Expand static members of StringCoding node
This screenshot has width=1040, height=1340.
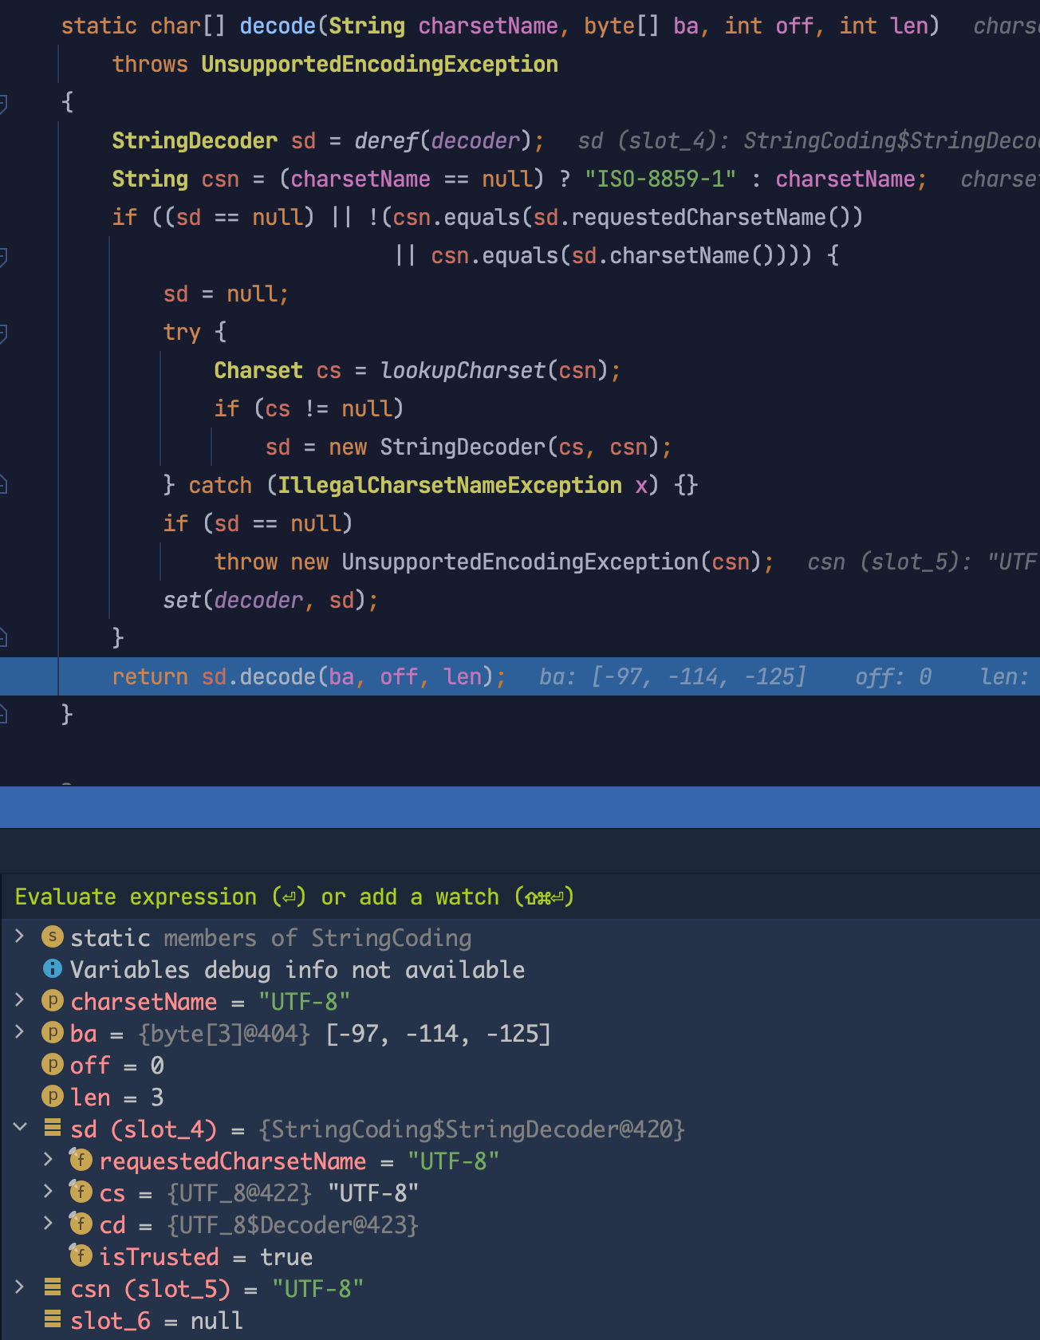click(20, 936)
